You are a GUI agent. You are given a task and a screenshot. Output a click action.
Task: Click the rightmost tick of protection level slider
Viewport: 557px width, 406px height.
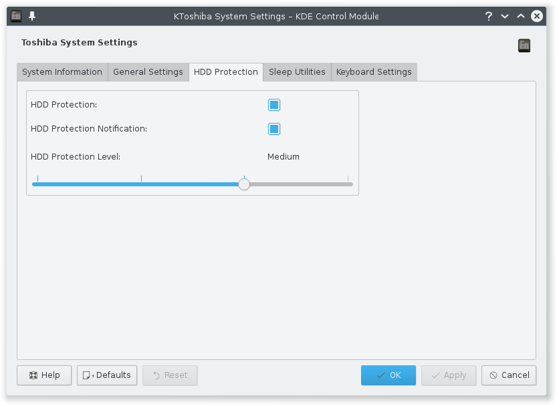pyautogui.click(x=348, y=178)
